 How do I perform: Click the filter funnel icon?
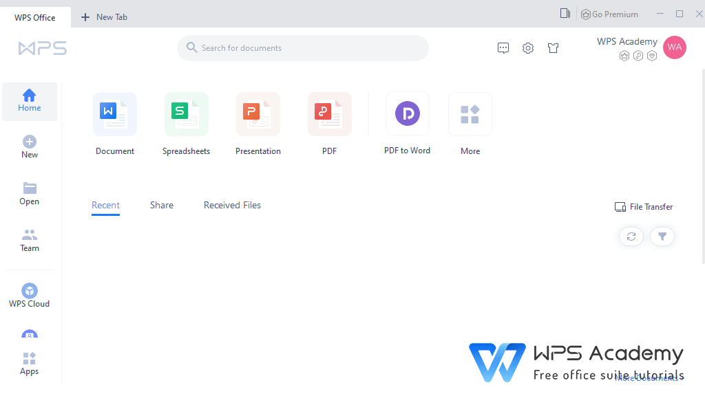(x=662, y=236)
